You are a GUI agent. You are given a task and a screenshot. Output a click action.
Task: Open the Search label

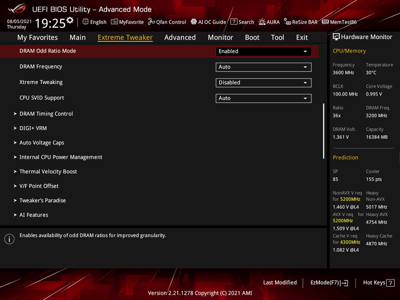246,22
